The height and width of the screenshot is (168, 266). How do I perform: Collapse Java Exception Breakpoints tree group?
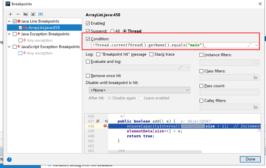click(9, 34)
